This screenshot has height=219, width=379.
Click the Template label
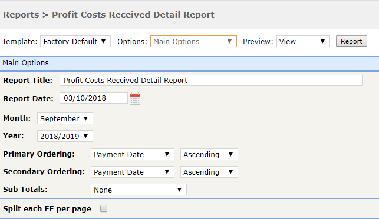coord(20,42)
